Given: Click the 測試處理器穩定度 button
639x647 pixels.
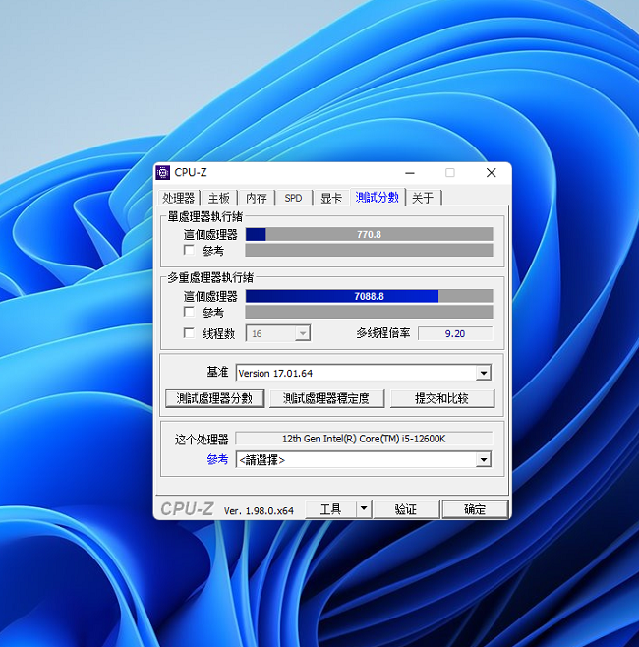Looking at the screenshot, I should tap(326, 398).
